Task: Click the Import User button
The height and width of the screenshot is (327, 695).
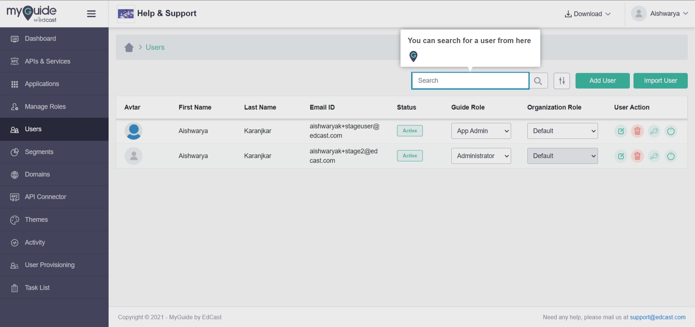Action: click(661, 81)
